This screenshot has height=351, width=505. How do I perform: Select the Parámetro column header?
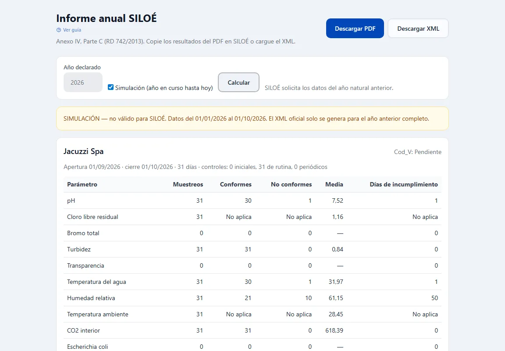click(x=82, y=184)
